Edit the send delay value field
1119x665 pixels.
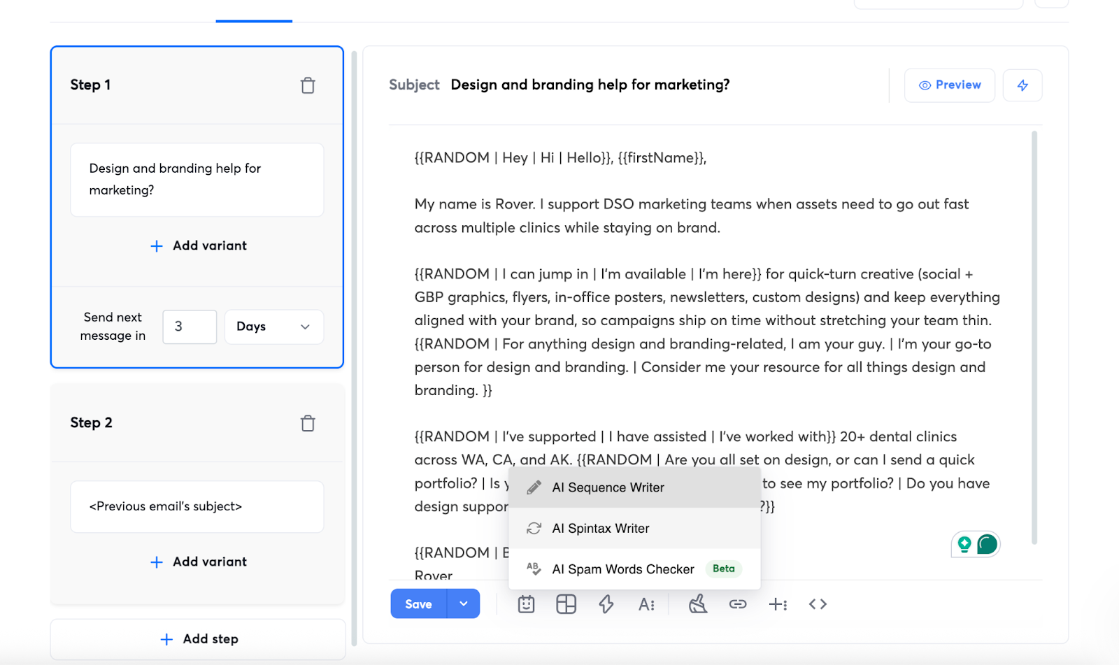click(x=189, y=327)
